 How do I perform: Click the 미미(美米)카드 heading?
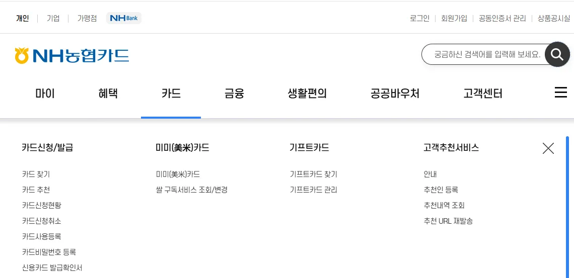tap(182, 148)
